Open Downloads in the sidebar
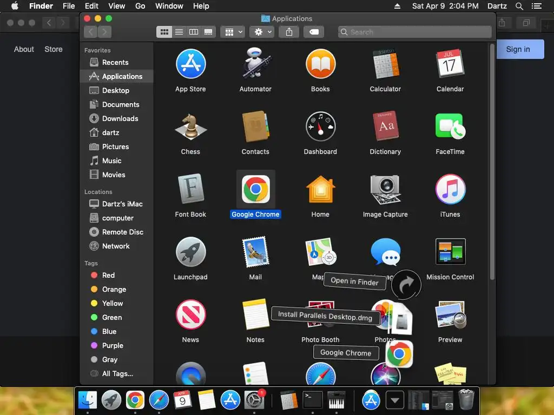The height and width of the screenshot is (415, 554). [x=117, y=118]
